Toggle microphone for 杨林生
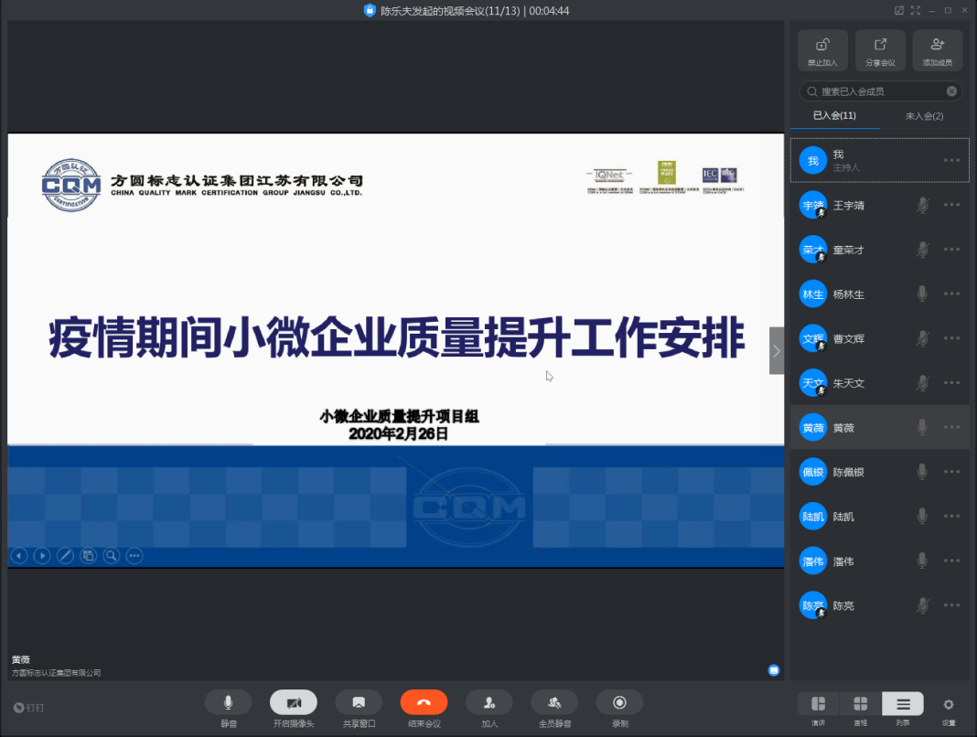 point(922,294)
